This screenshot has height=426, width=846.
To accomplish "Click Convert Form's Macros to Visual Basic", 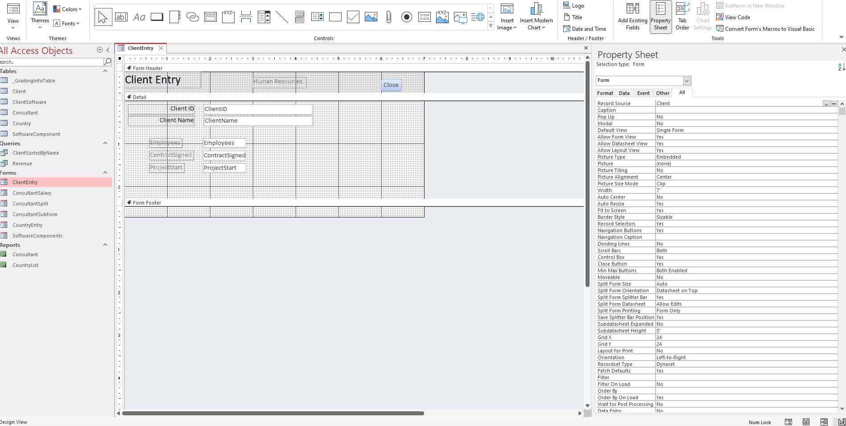I will coord(769,29).
